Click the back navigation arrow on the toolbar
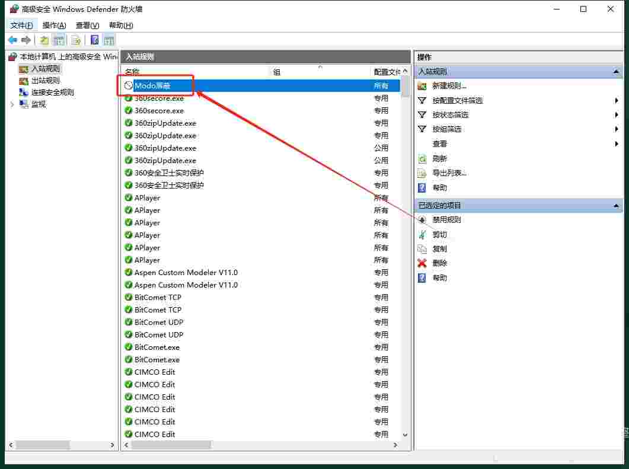Screen dimensions: 629x469 [12, 40]
